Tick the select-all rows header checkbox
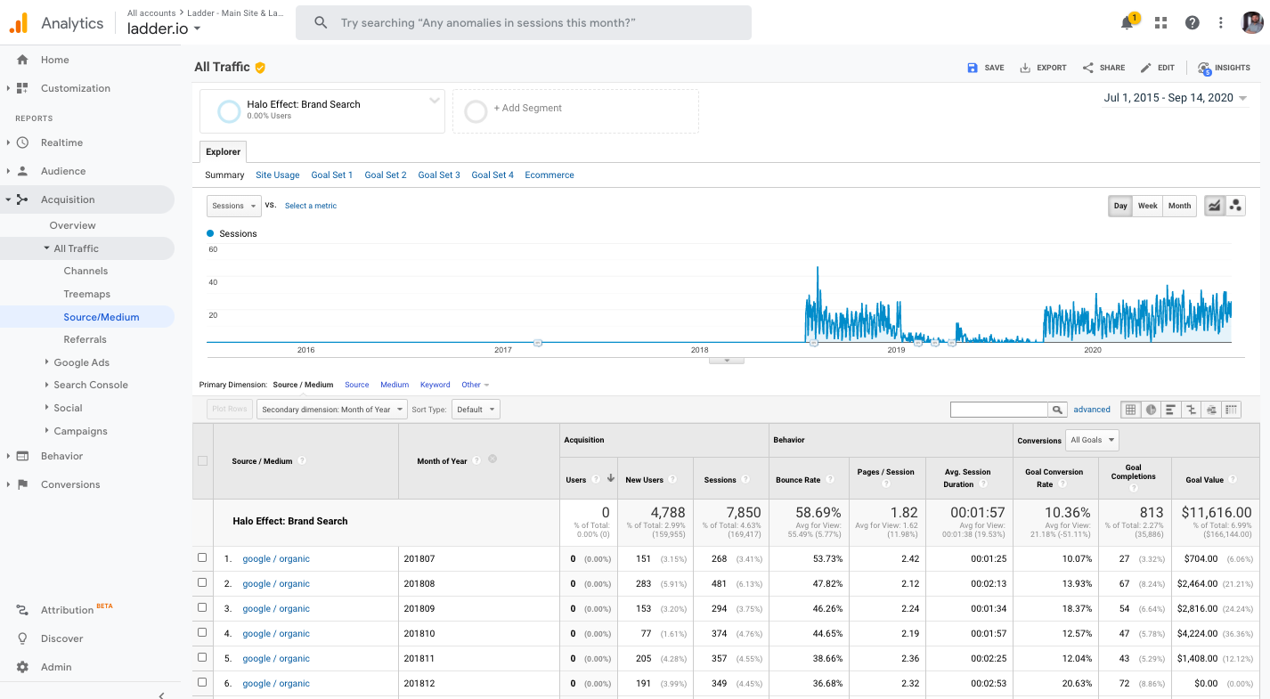The height and width of the screenshot is (699, 1270). [x=202, y=461]
